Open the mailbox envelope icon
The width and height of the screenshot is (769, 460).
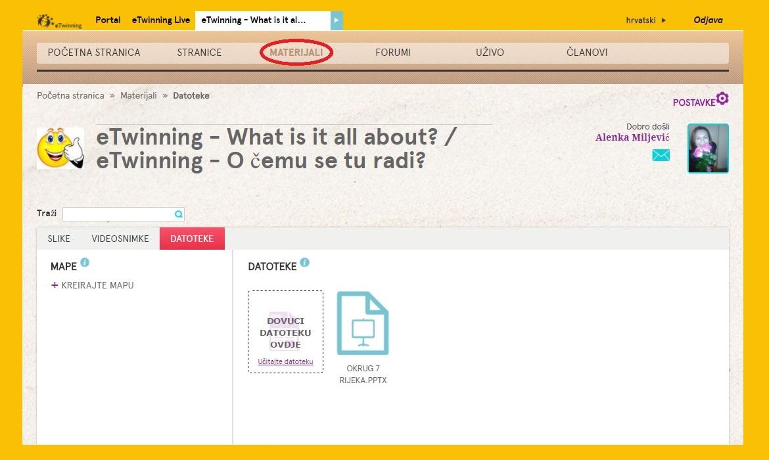(661, 156)
